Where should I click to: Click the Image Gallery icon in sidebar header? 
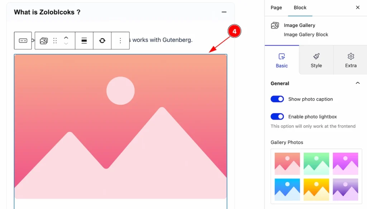pos(275,25)
